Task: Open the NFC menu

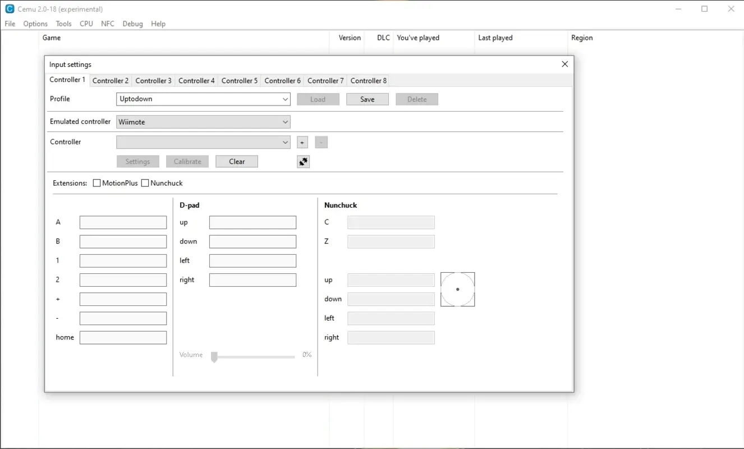Action: click(x=108, y=24)
